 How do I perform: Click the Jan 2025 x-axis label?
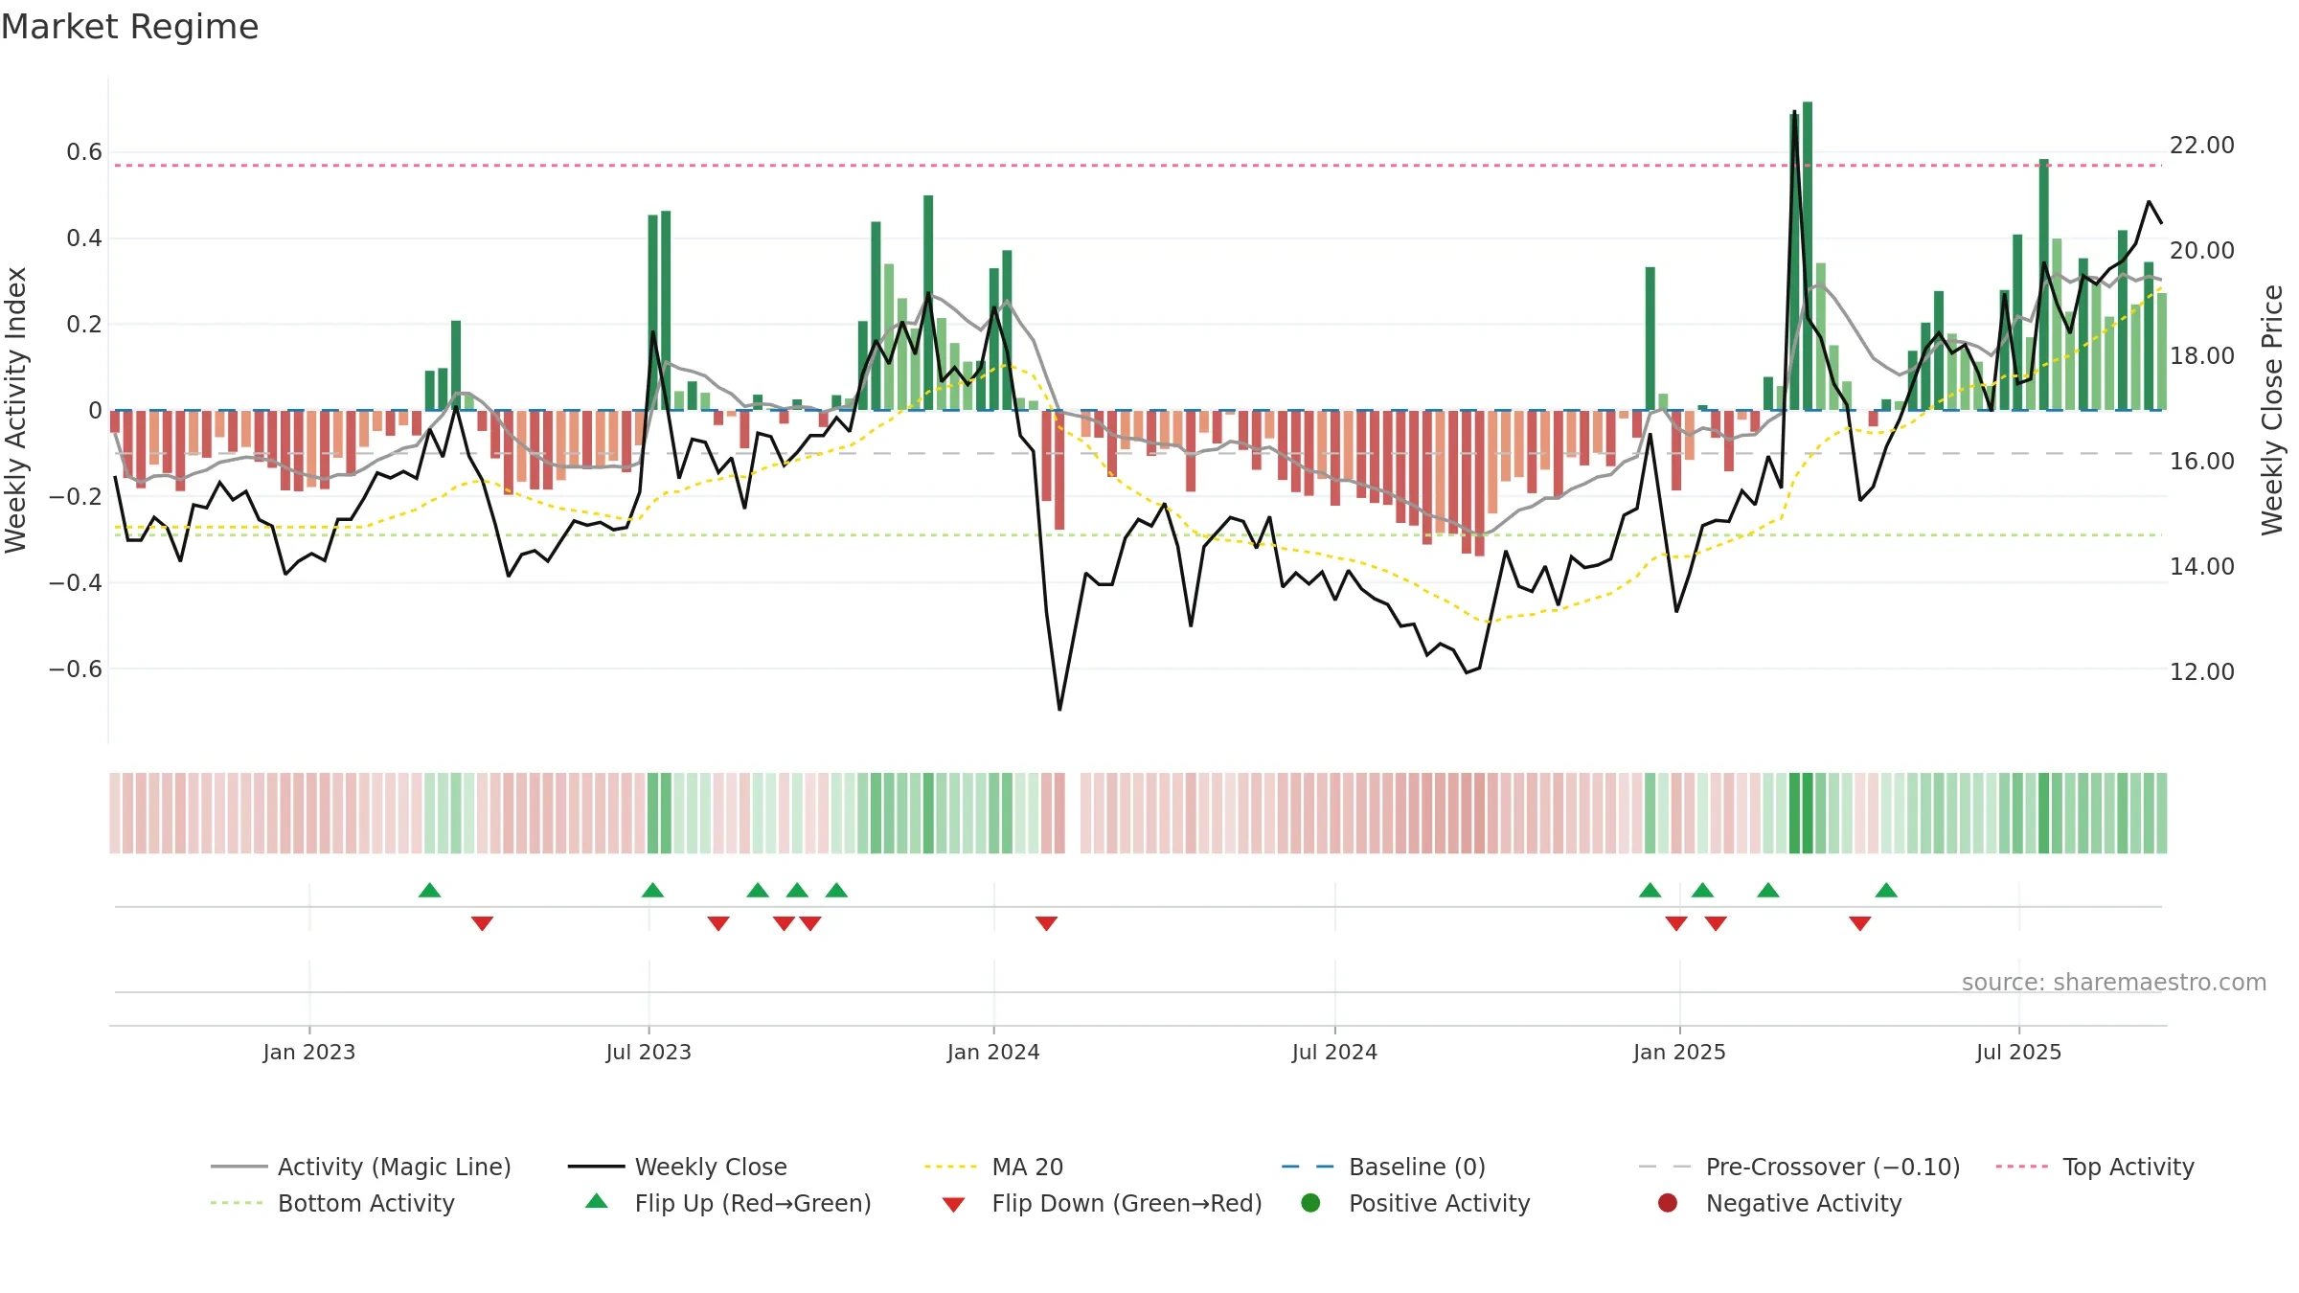coord(1679,1053)
